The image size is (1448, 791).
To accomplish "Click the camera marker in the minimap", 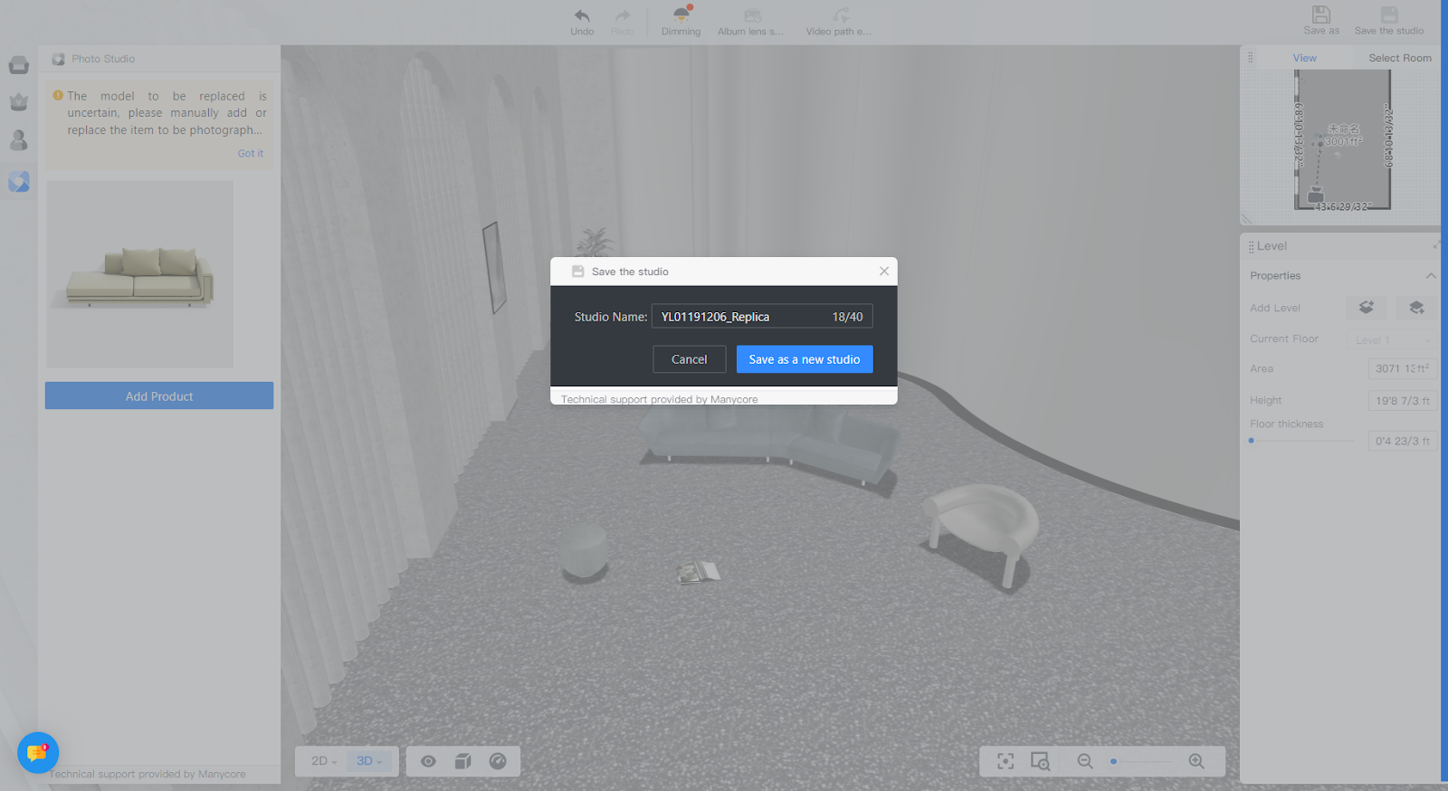I will 1316,195.
